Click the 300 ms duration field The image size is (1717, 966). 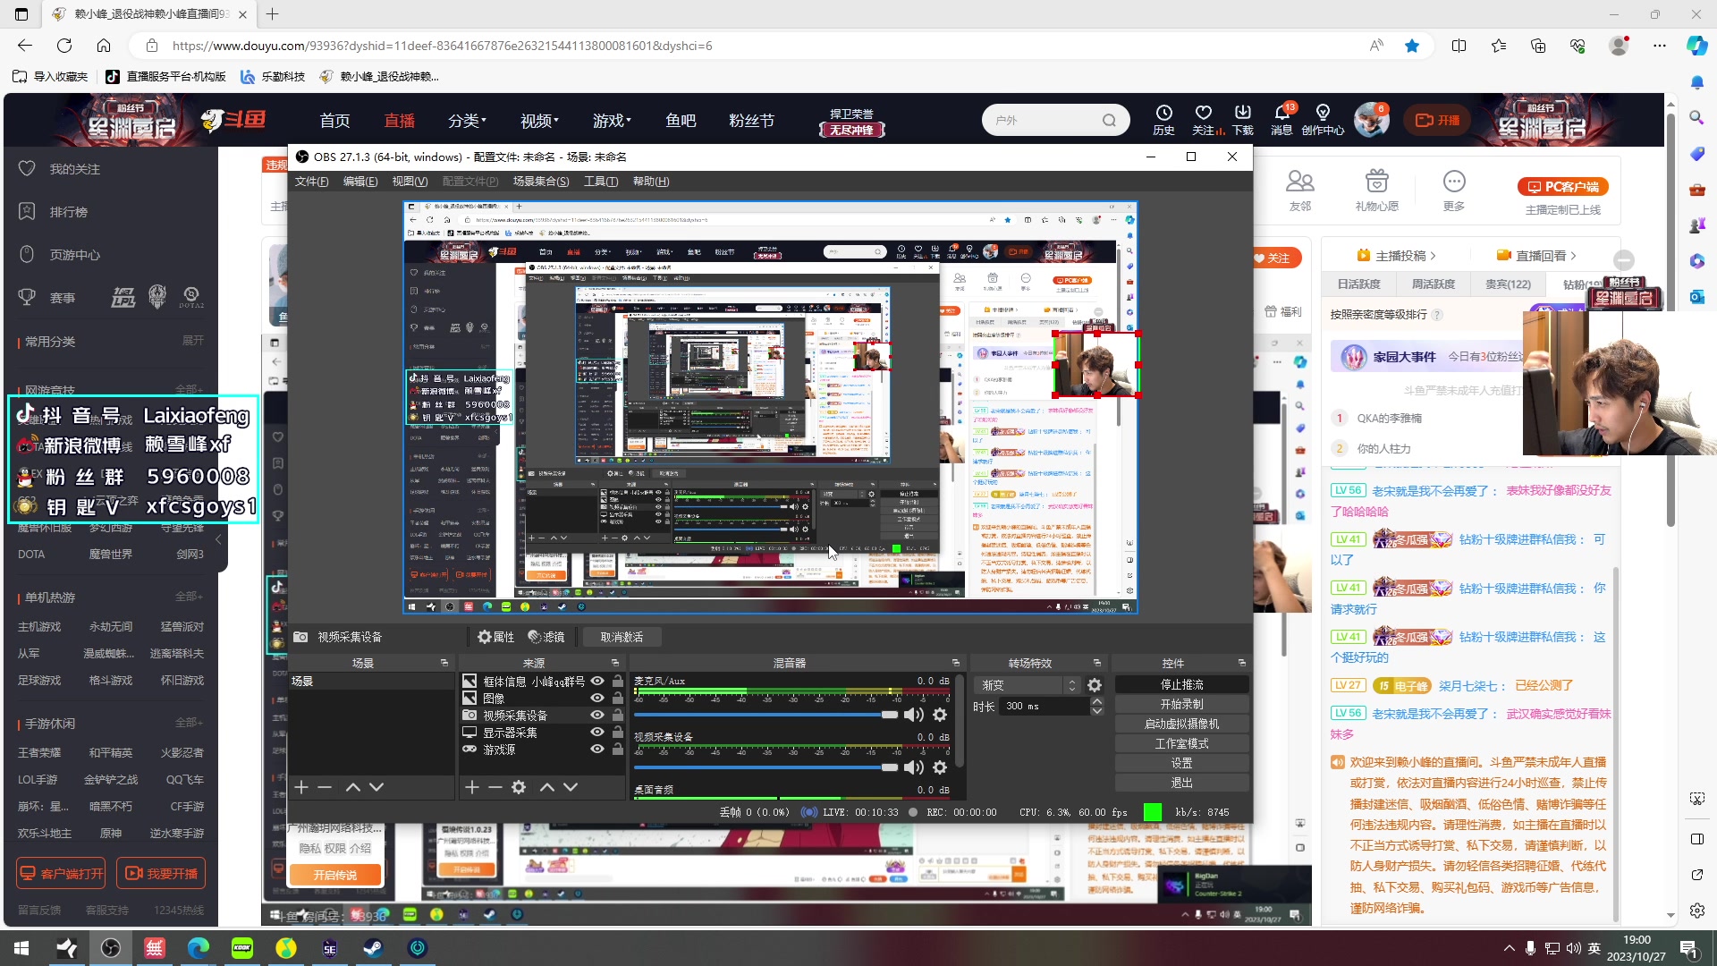[1045, 707]
